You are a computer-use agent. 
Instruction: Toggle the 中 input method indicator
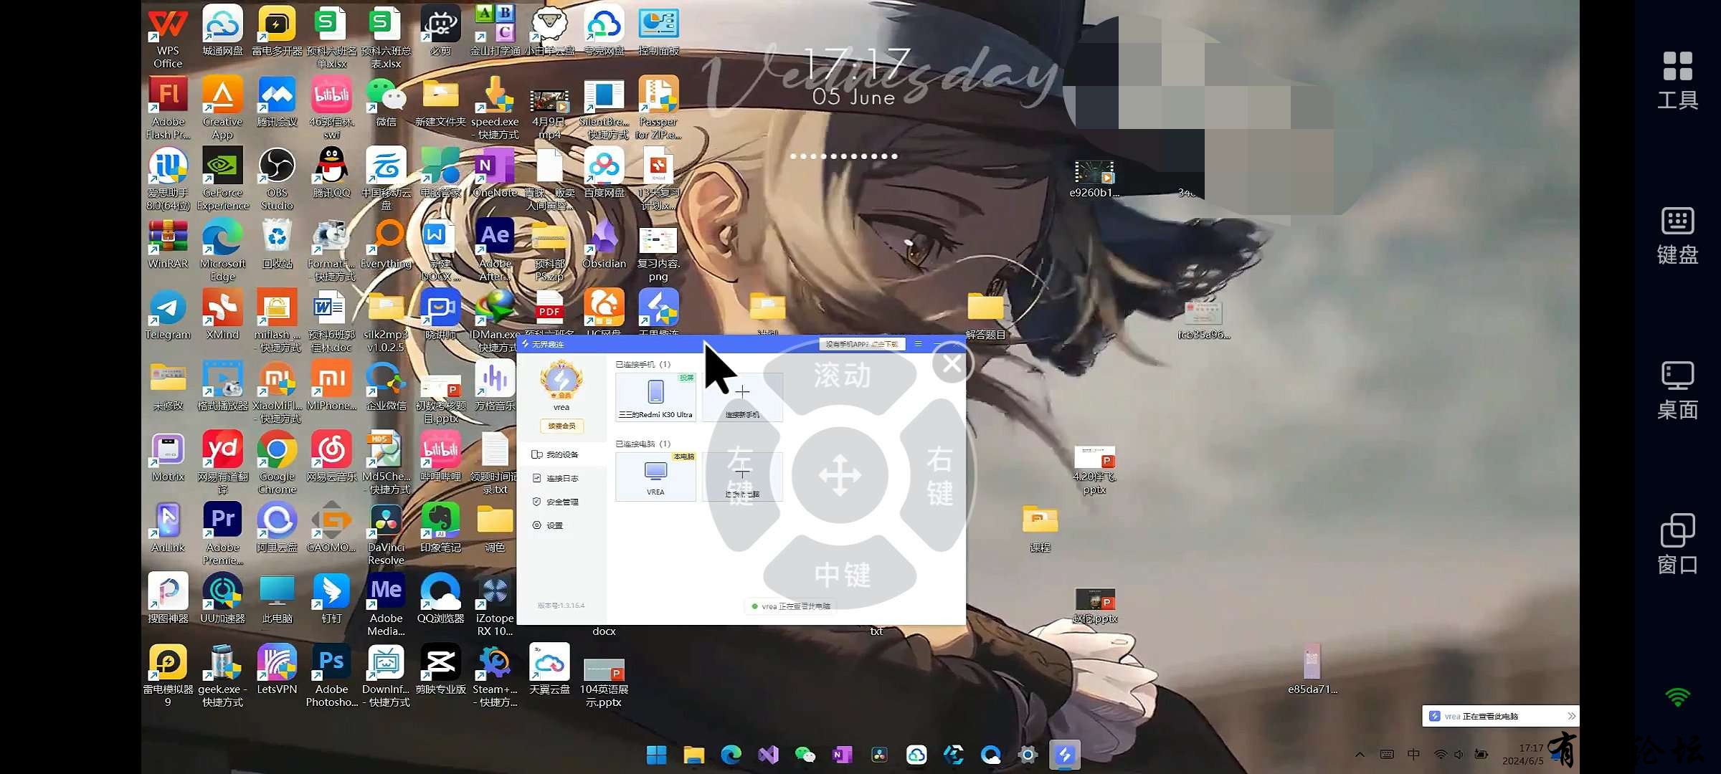[x=1413, y=754]
